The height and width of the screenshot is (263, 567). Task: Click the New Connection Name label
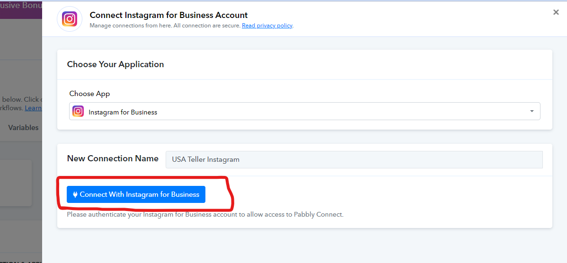(x=113, y=158)
